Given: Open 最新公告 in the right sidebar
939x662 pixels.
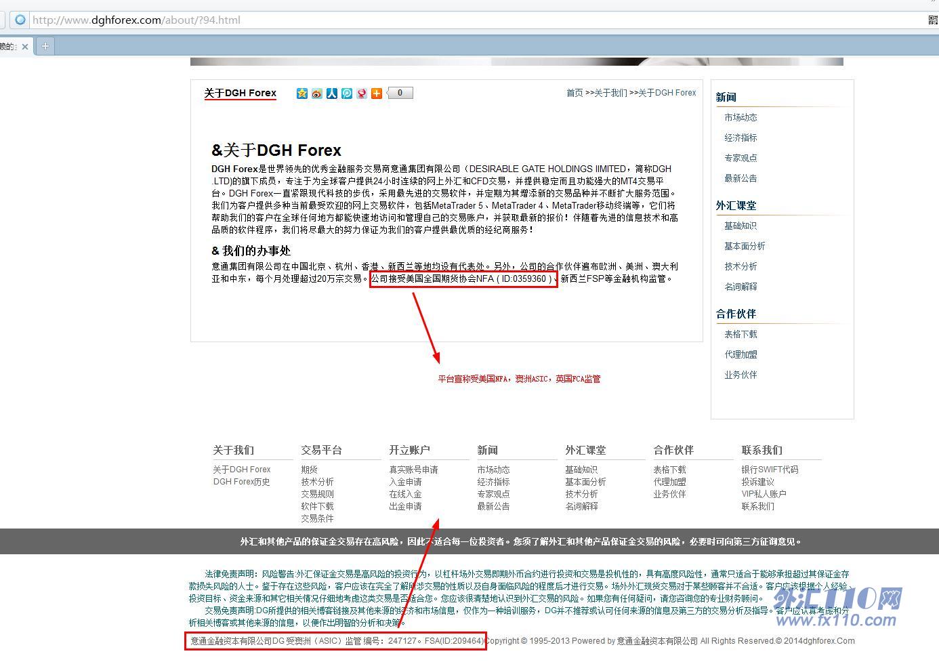Looking at the screenshot, I should (740, 178).
